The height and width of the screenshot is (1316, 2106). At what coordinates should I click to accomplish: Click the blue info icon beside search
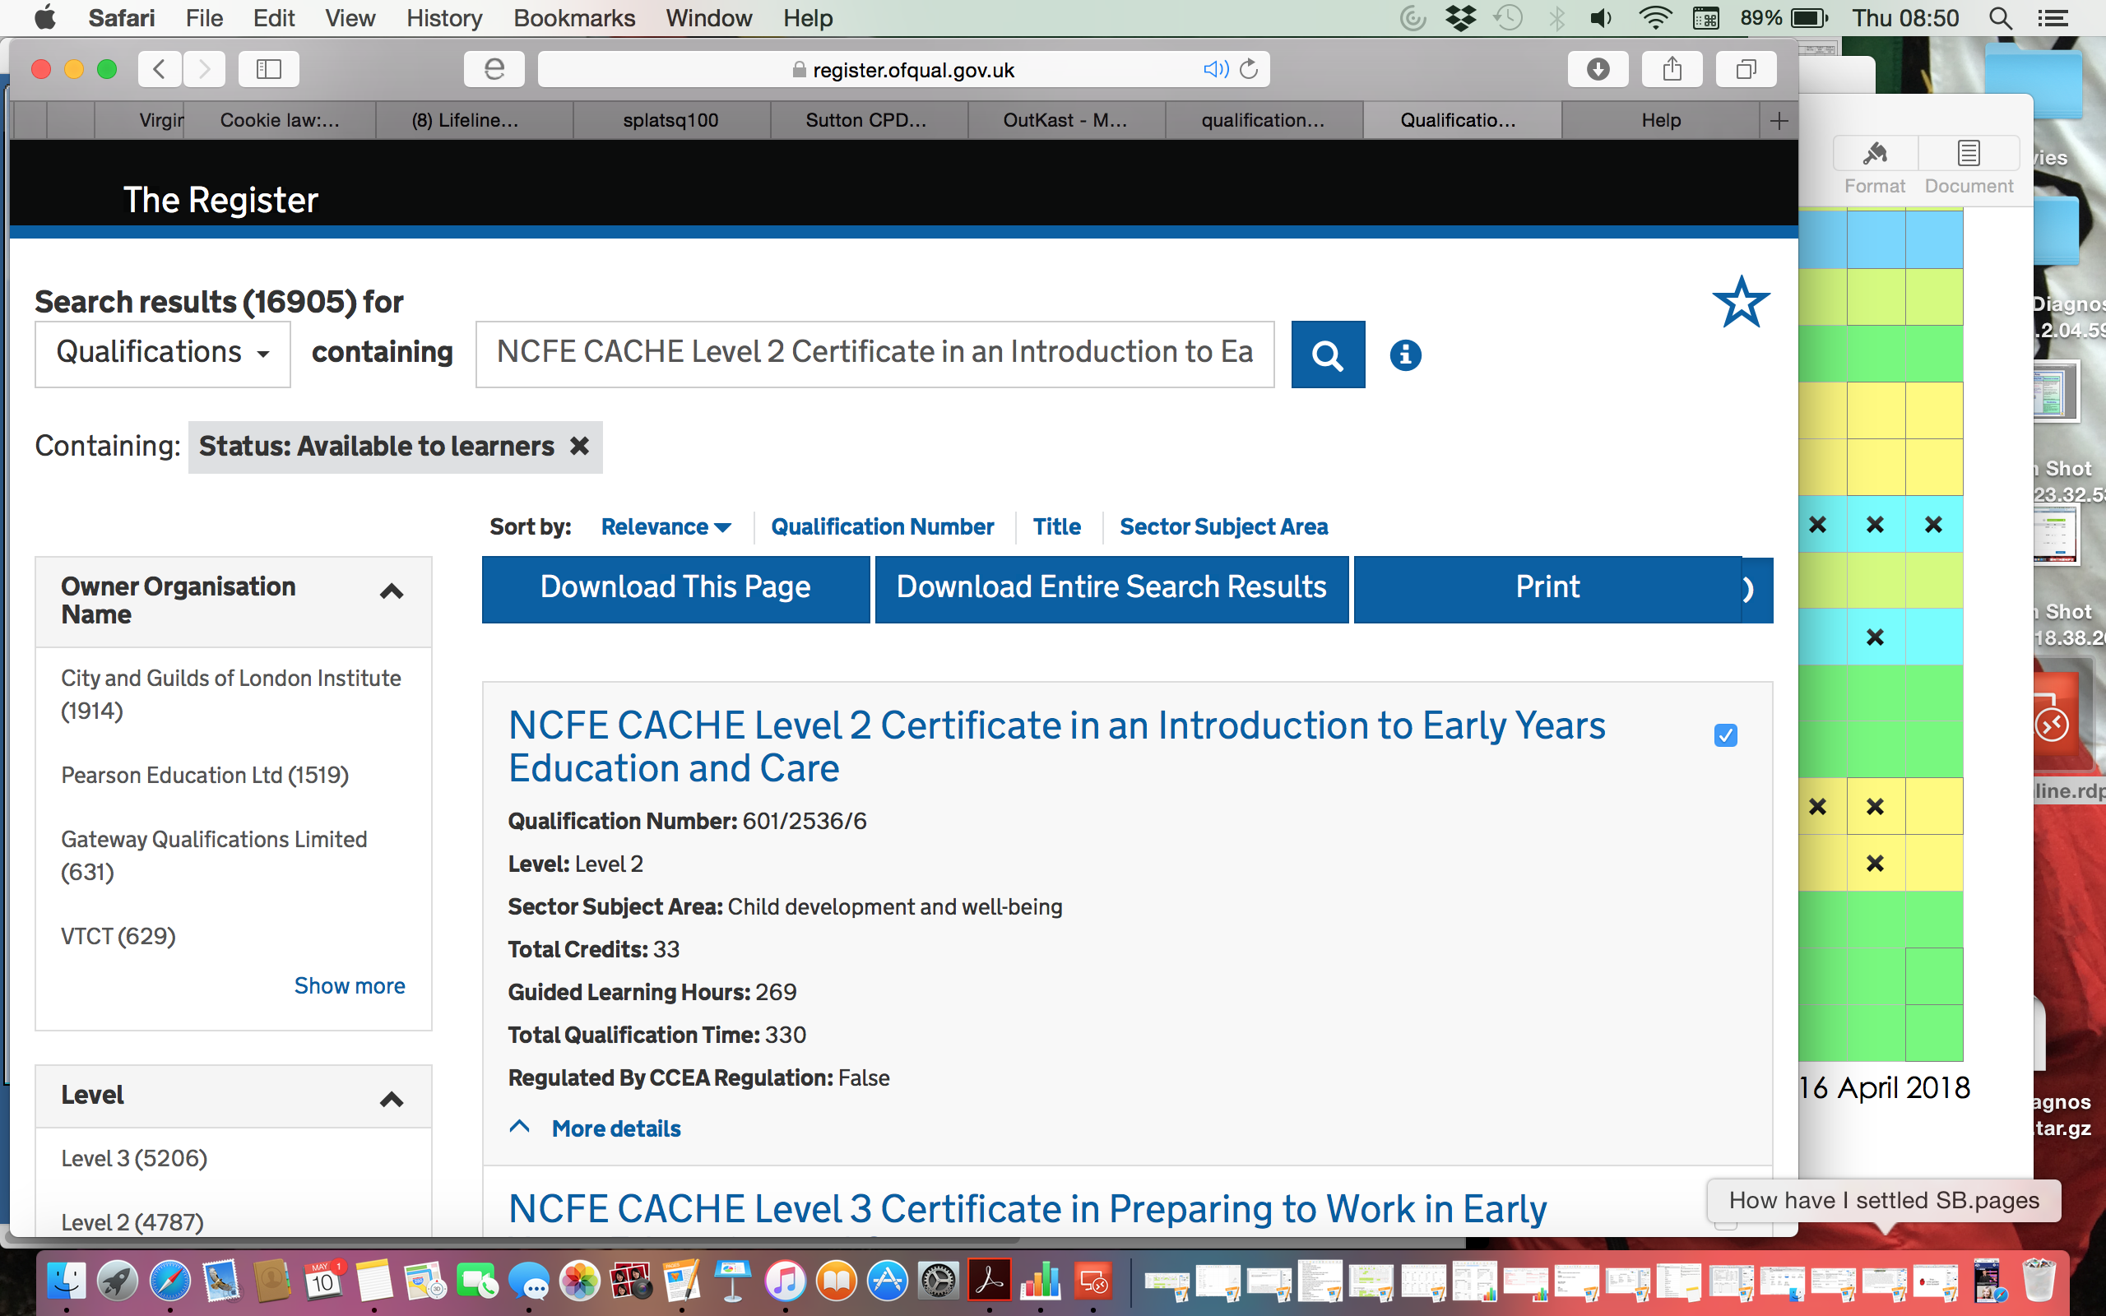point(1405,354)
